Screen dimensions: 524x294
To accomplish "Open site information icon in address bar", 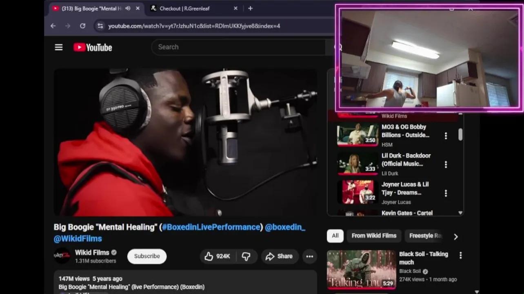I will click(x=100, y=26).
